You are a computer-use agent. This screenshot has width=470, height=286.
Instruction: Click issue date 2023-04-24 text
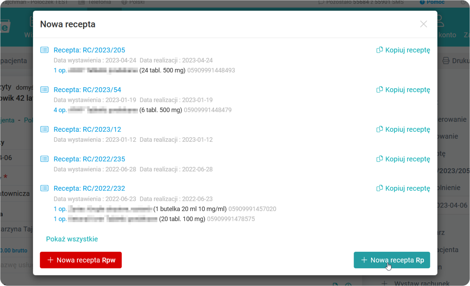(121, 60)
